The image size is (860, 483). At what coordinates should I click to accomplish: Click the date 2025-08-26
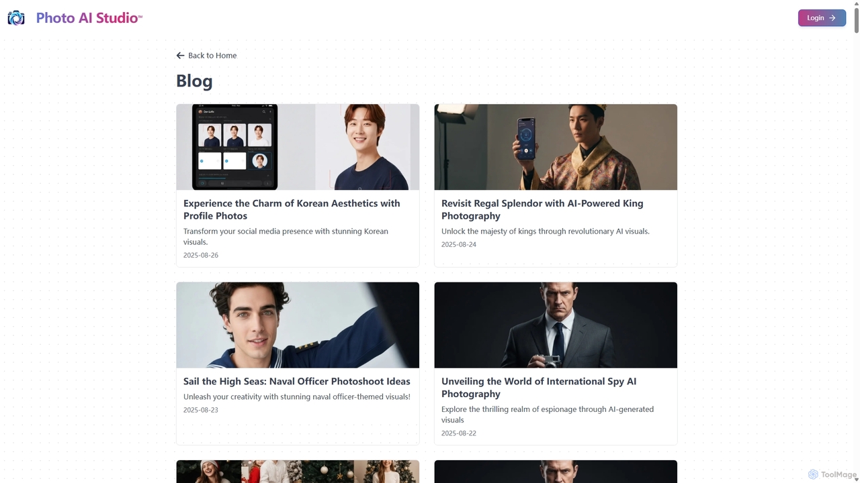point(201,255)
